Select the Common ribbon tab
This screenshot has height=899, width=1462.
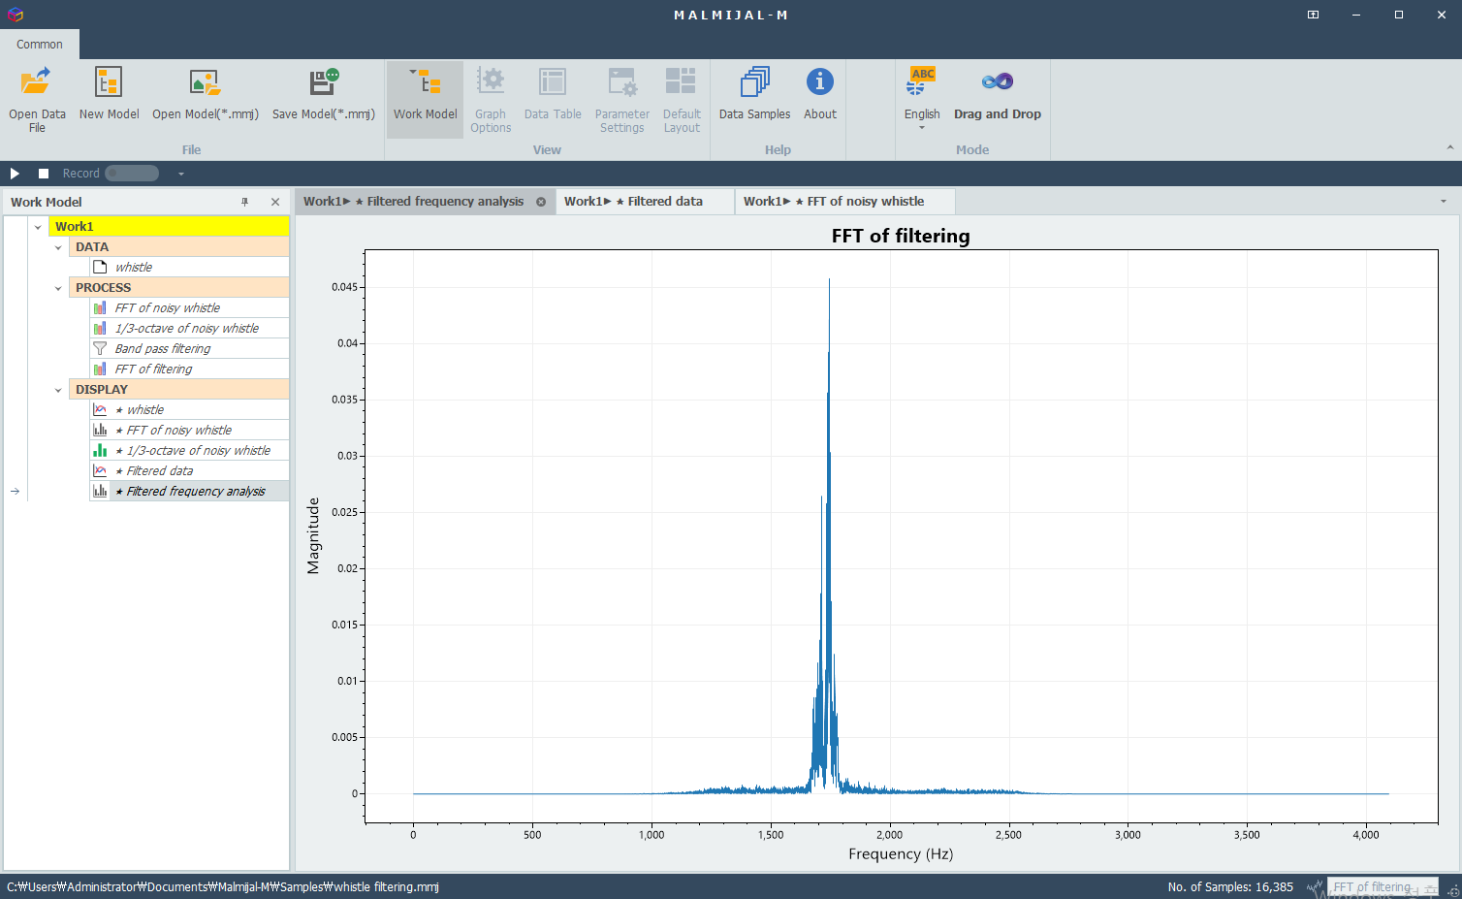40,45
